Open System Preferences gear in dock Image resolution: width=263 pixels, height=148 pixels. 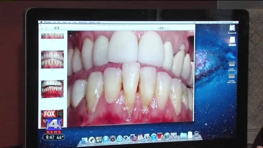click(x=174, y=135)
